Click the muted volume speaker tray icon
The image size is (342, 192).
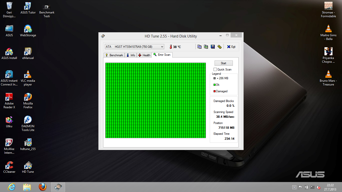tap(318, 187)
